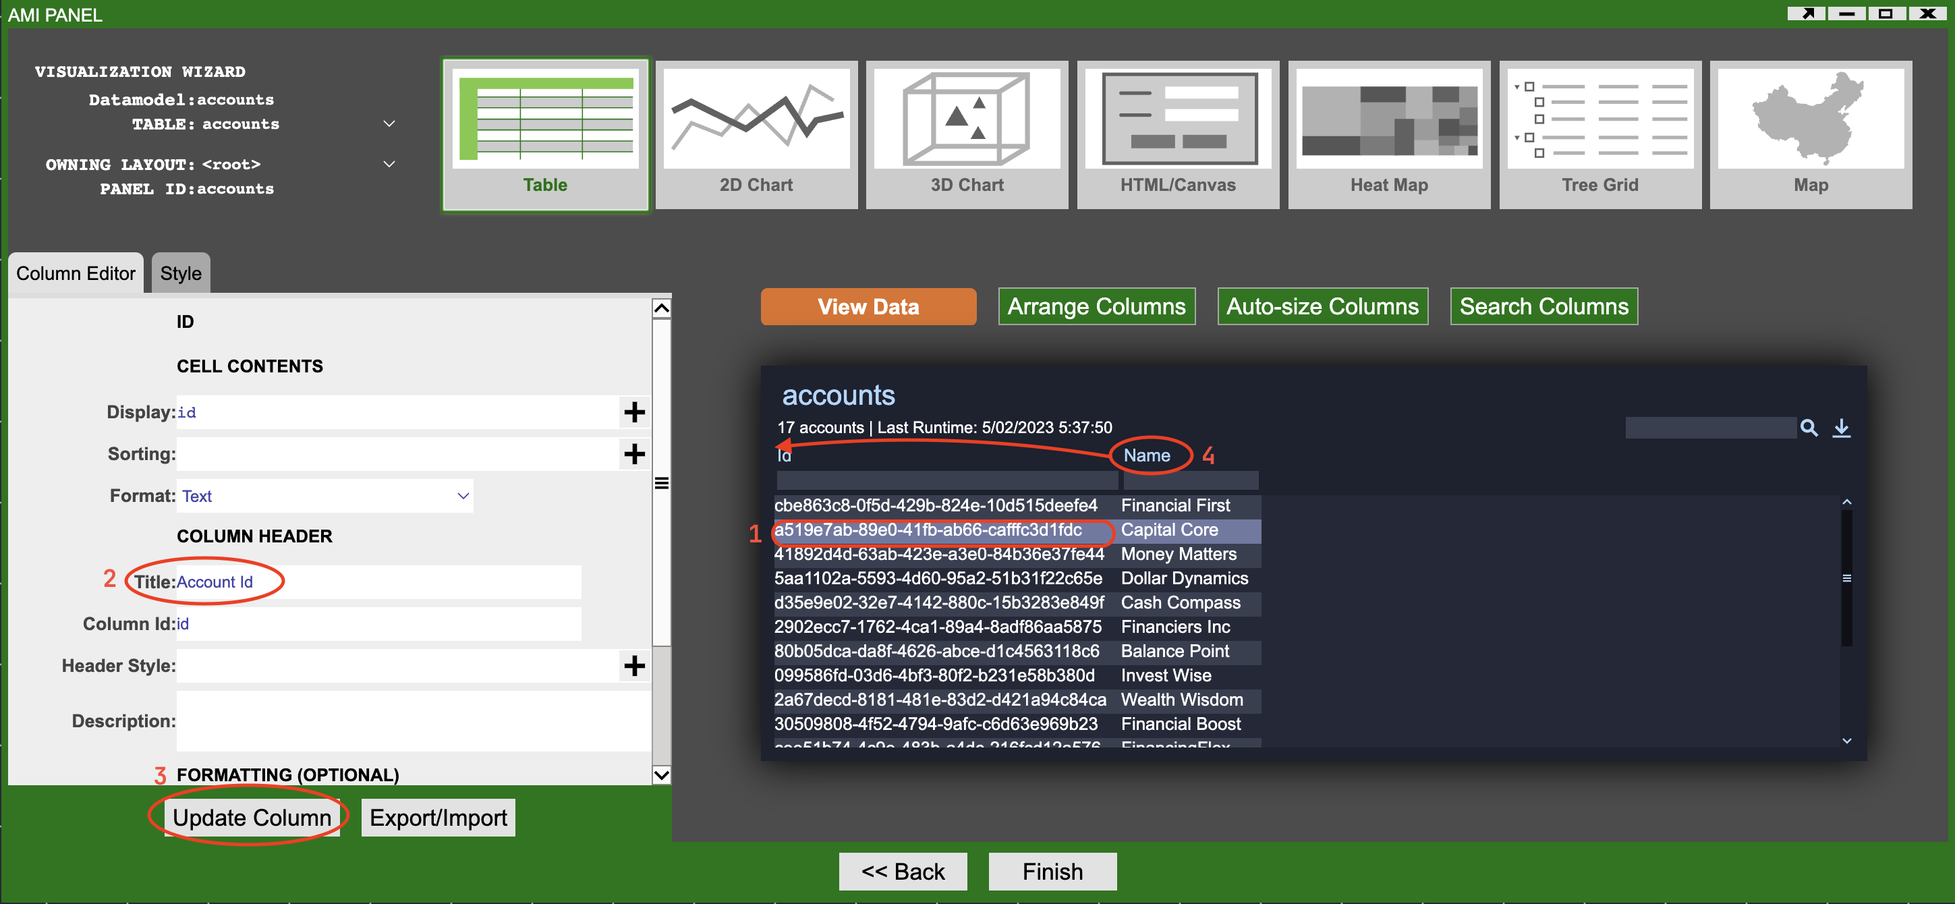
Task: Open the Format Text dropdown
Action: (325, 496)
